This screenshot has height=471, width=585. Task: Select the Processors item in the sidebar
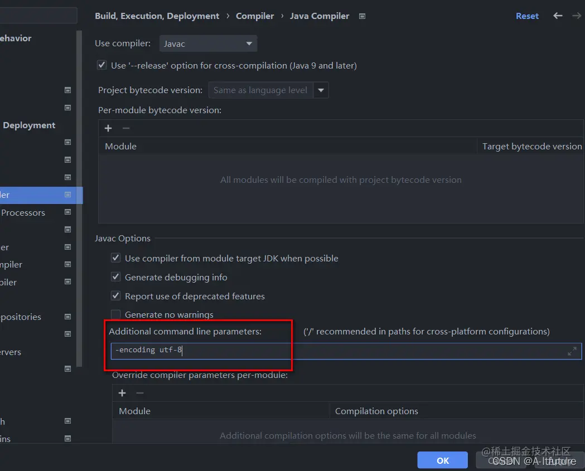tap(23, 212)
